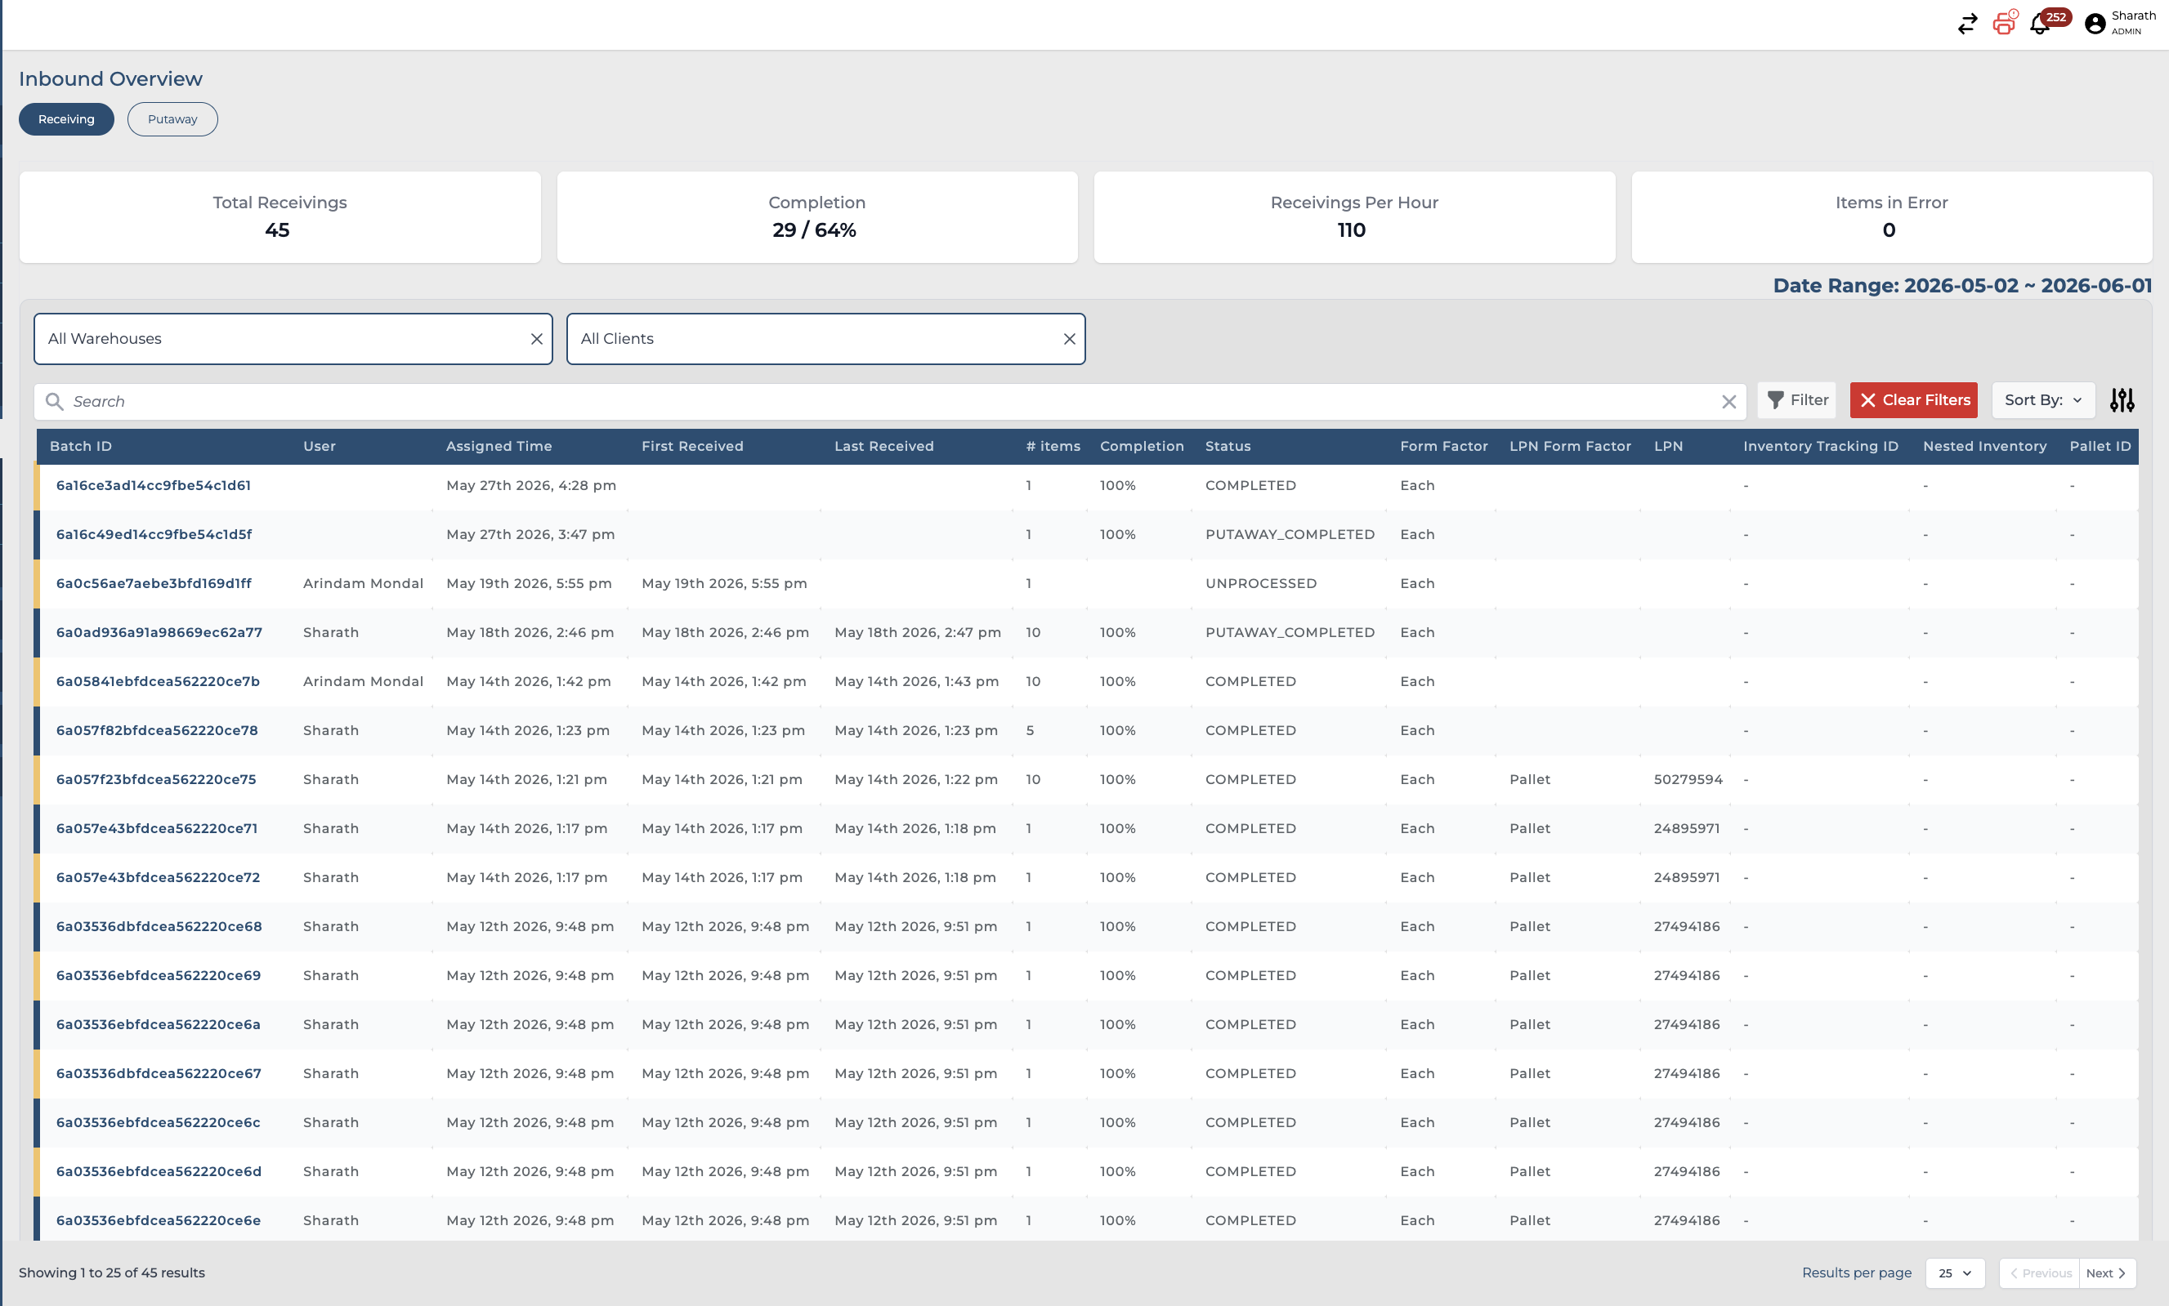Click May 27th 2026, 4:28 pm cell
Viewport: 2169px width, 1306px height.
pyautogui.click(x=530, y=484)
